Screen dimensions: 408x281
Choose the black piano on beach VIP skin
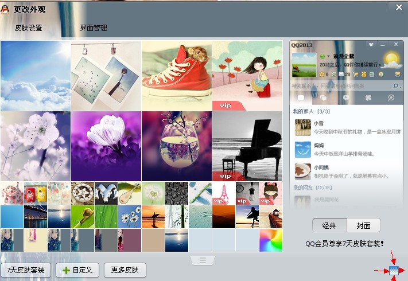pos(247,146)
